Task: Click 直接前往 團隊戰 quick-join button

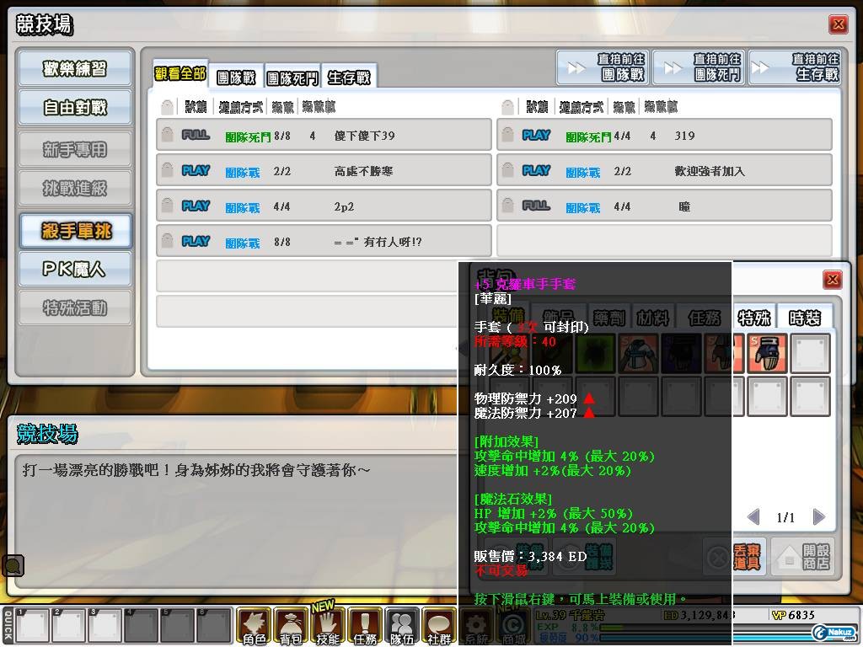Action: coord(603,67)
